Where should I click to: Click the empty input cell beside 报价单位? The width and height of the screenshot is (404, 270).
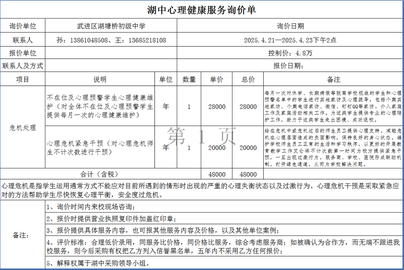(111, 53)
